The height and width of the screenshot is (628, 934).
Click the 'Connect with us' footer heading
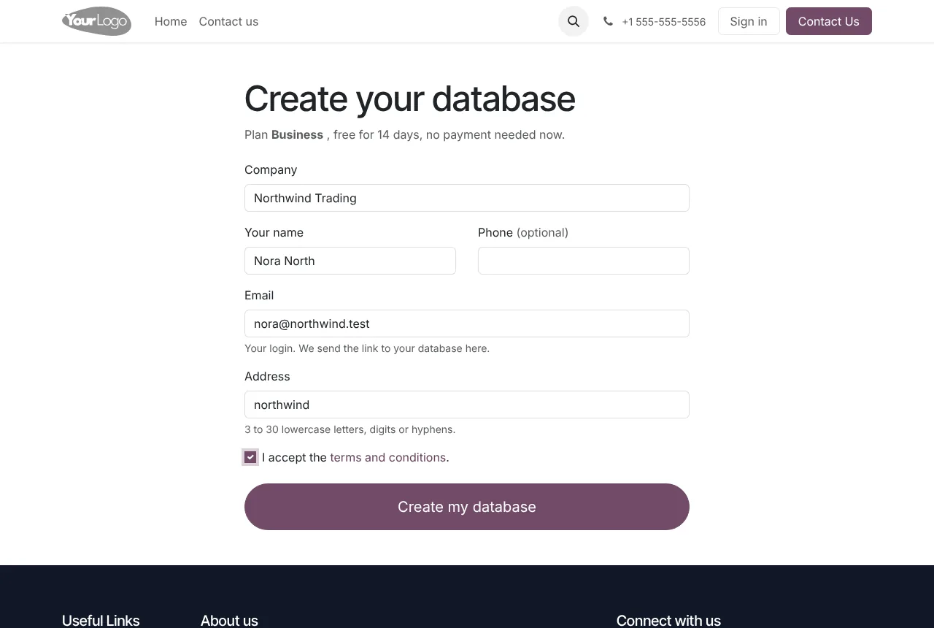668,620
